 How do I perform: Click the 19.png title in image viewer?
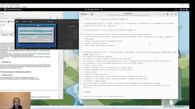(50, 21)
